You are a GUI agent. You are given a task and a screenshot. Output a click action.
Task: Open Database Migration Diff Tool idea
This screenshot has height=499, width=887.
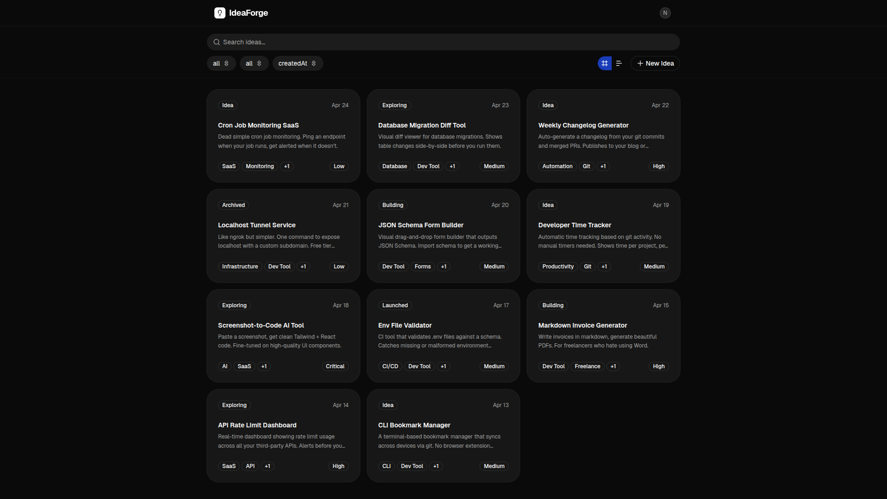(x=421, y=125)
